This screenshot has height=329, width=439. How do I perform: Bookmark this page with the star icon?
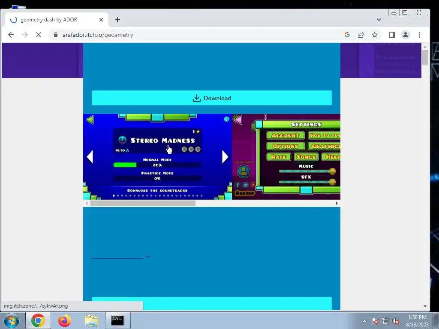click(375, 35)
